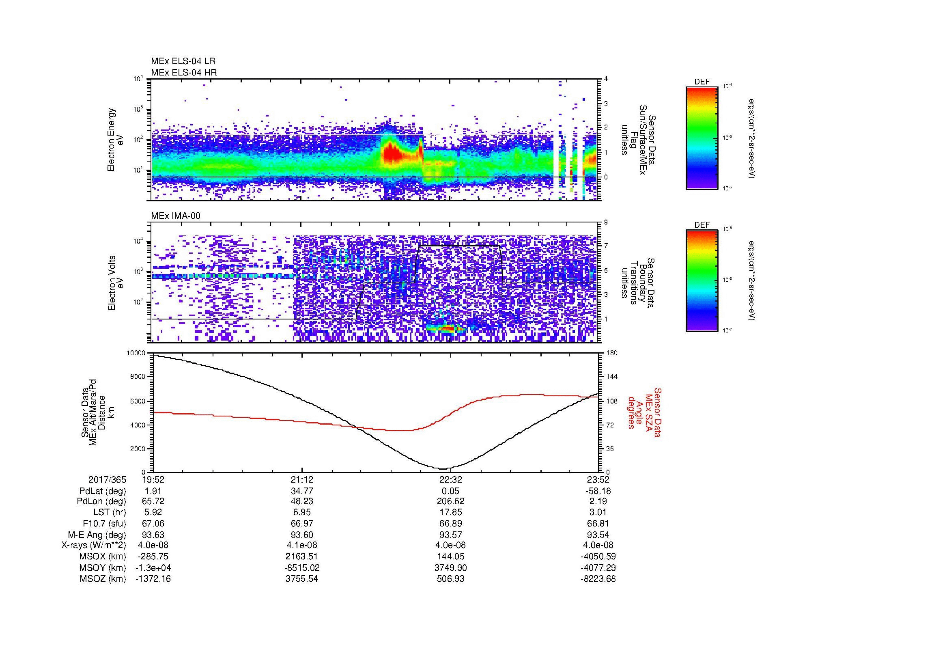This screenshot has width=949, height=671.
Task: Click the PdLat value -58.18
Action: [x=598, y=491]
